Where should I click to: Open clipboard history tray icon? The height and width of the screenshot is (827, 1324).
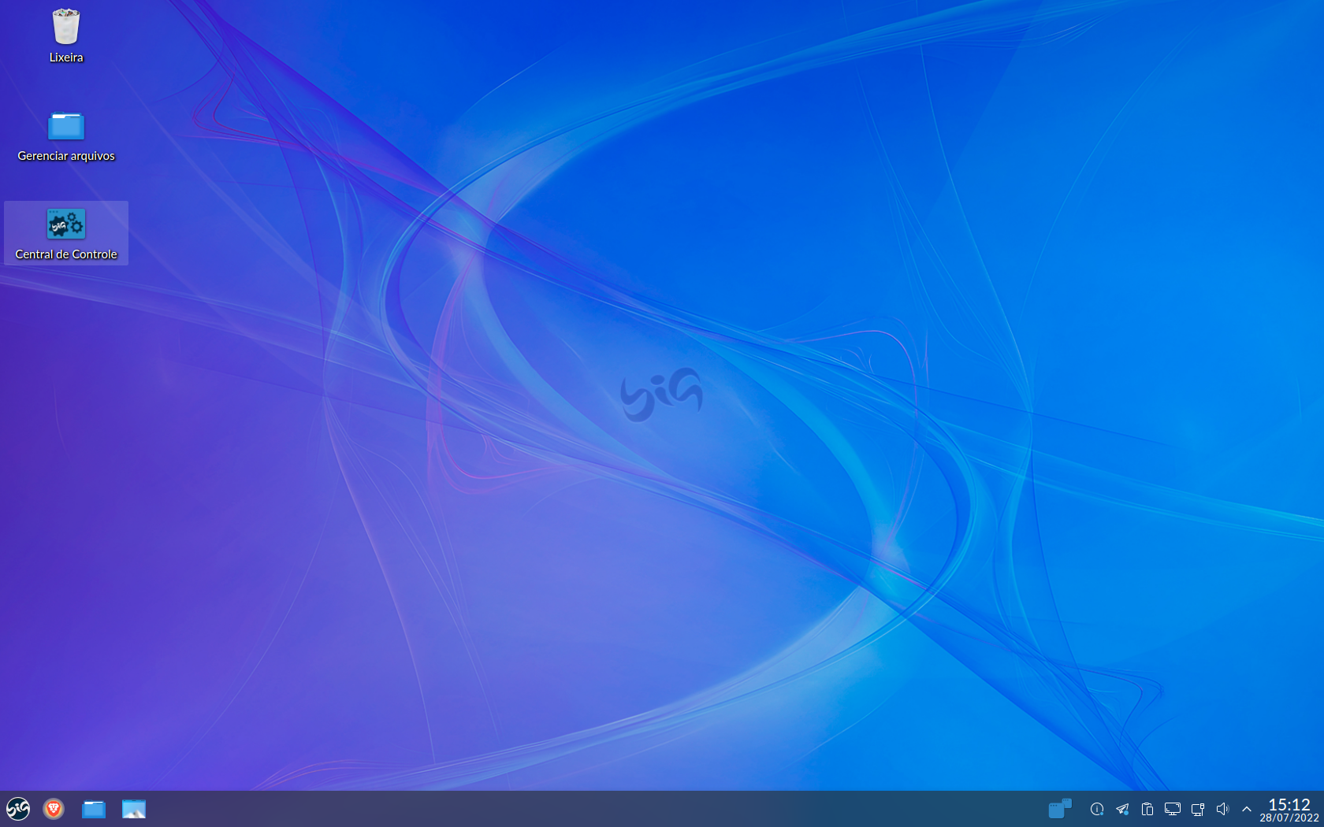[x=1147, y=809]
